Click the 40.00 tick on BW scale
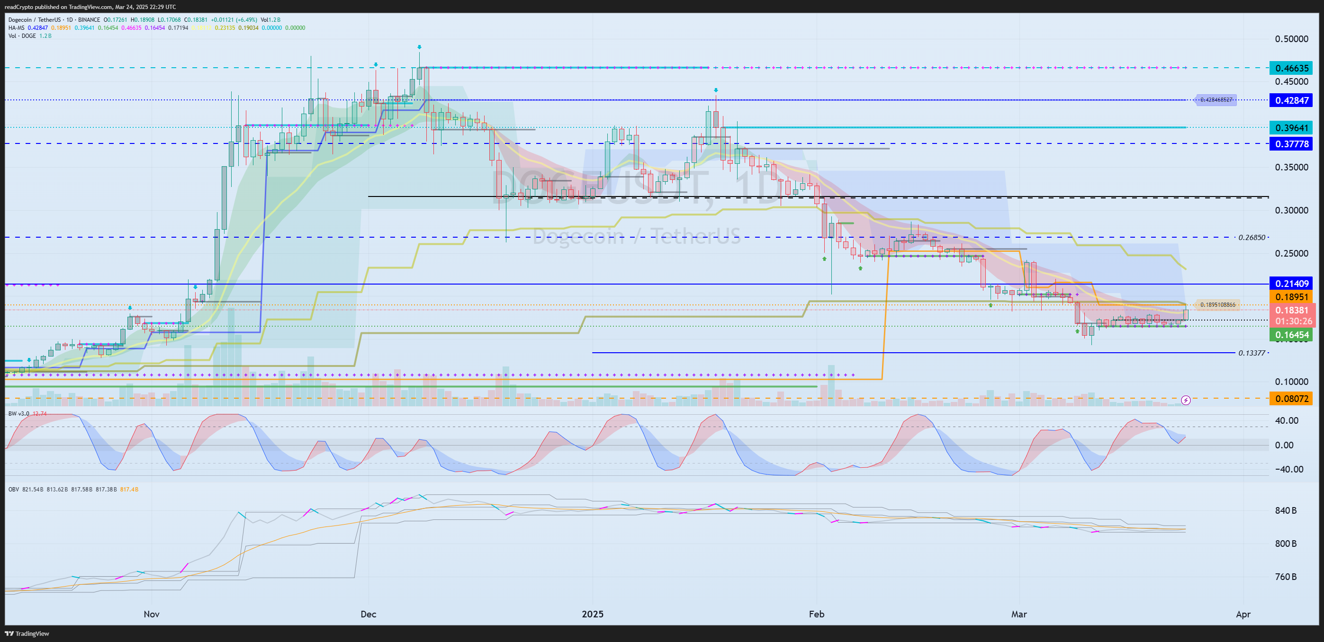This screenshot has height=642, width=1324. [1287, 420]
